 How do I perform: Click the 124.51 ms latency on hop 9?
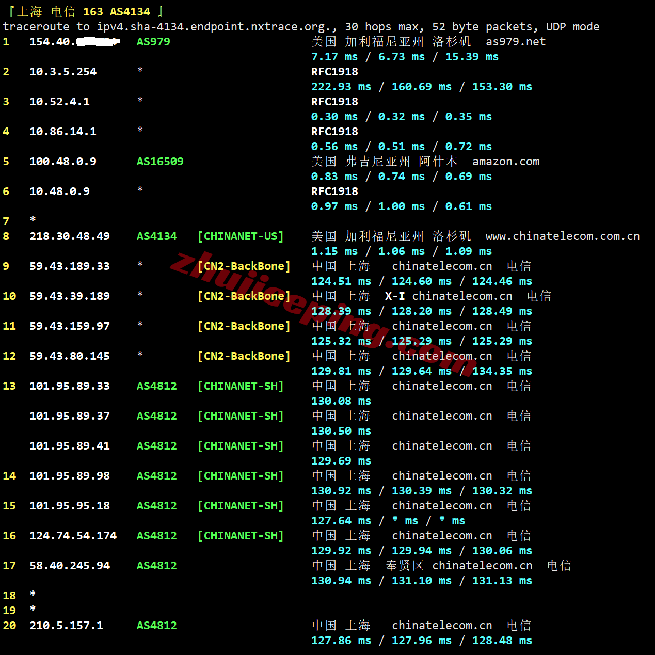[x=341, y=281]
